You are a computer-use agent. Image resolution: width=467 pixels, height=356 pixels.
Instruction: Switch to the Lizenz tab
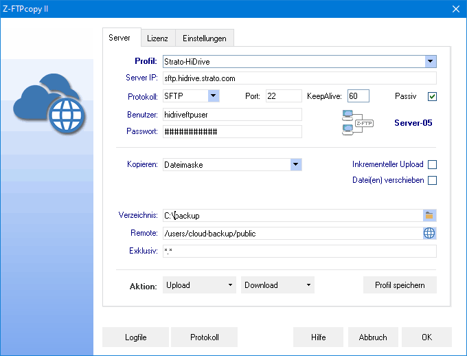[157, 38]
